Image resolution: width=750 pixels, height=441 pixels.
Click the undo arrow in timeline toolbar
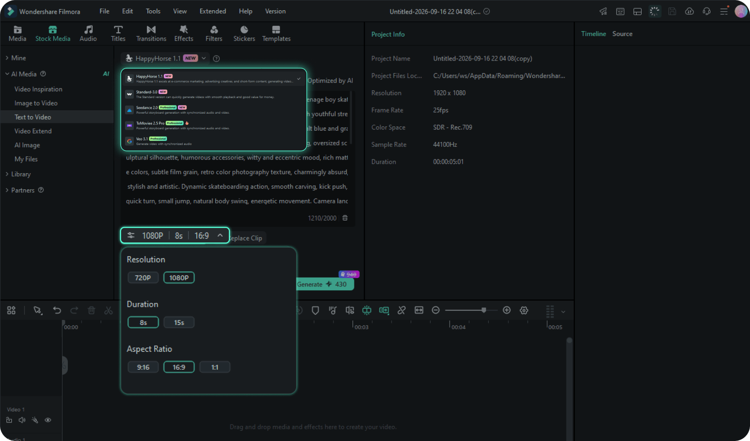click(x=57, y=310)
